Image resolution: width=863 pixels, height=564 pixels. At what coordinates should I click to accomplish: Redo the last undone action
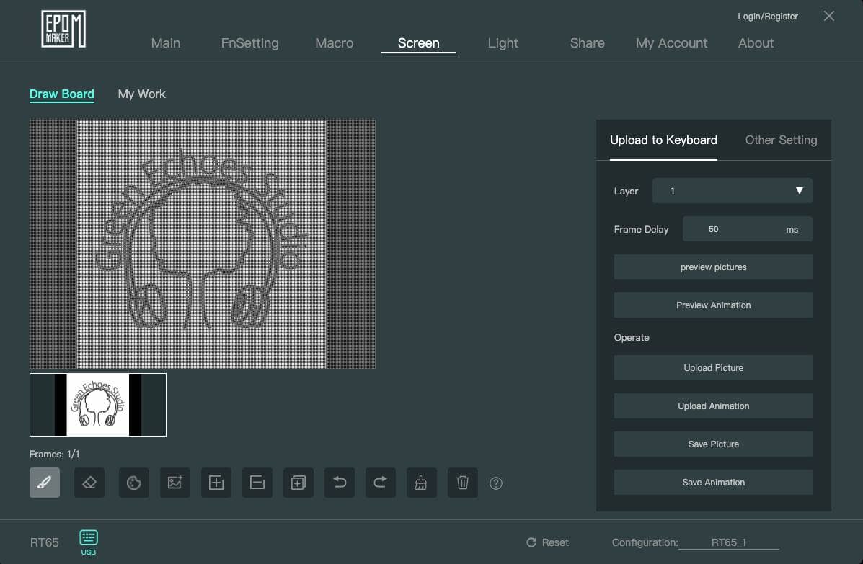pyautogui.click(x=380, y=483)
